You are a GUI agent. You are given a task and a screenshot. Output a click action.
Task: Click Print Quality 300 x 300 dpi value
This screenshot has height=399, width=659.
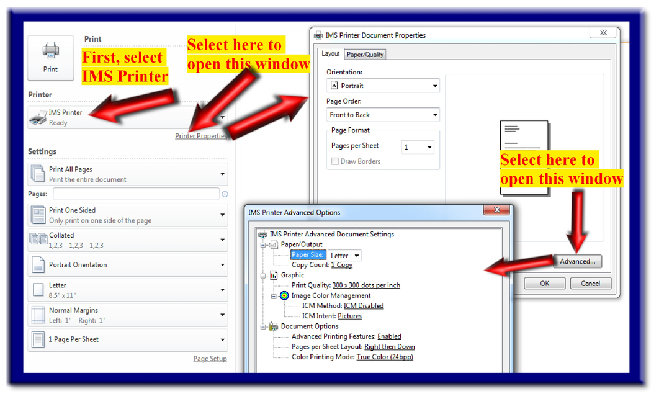pos(366,285)
